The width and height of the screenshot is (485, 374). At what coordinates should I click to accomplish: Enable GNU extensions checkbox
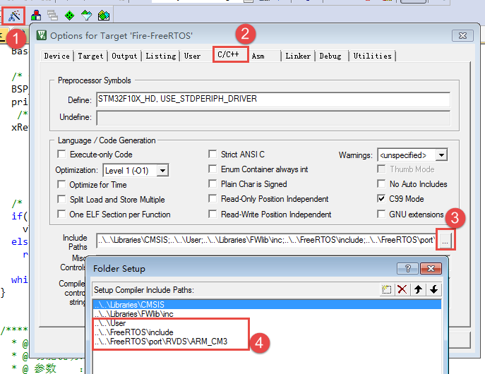(x=381, y=214)
